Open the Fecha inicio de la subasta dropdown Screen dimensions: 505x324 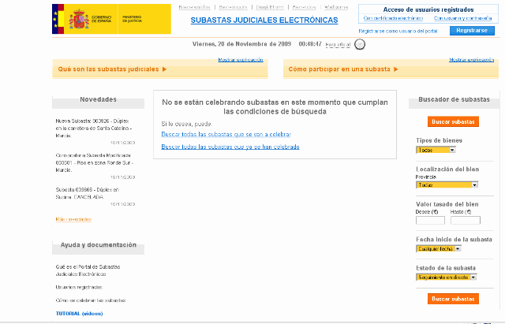439,248
